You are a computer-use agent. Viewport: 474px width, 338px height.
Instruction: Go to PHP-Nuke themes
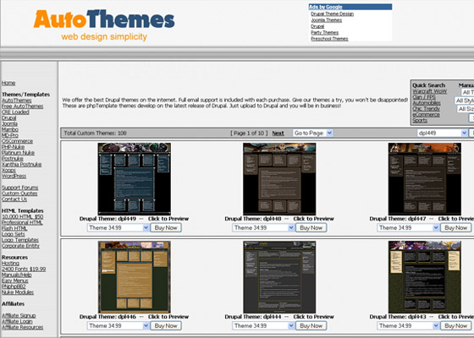(14, 147)
